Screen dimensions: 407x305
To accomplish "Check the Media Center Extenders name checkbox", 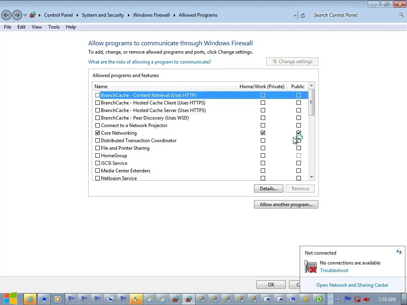I will coord(98,171).
